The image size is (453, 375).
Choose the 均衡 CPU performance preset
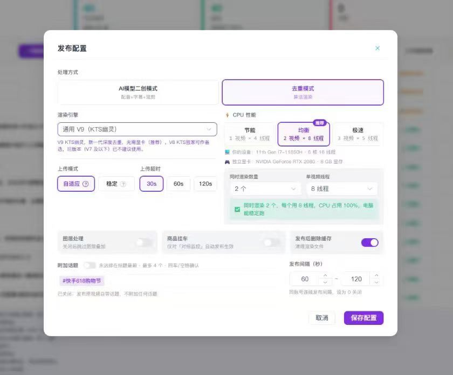pyautogui.click(x=304, y=134)
